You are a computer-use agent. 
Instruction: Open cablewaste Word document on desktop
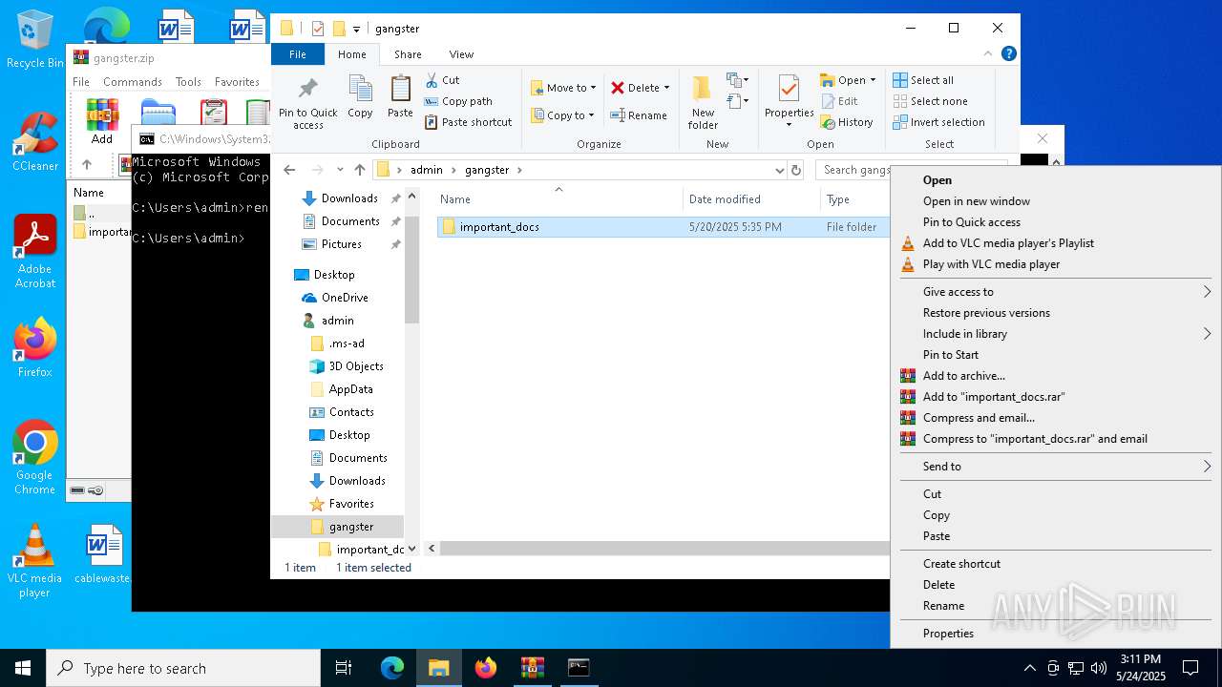pos(102,553)
